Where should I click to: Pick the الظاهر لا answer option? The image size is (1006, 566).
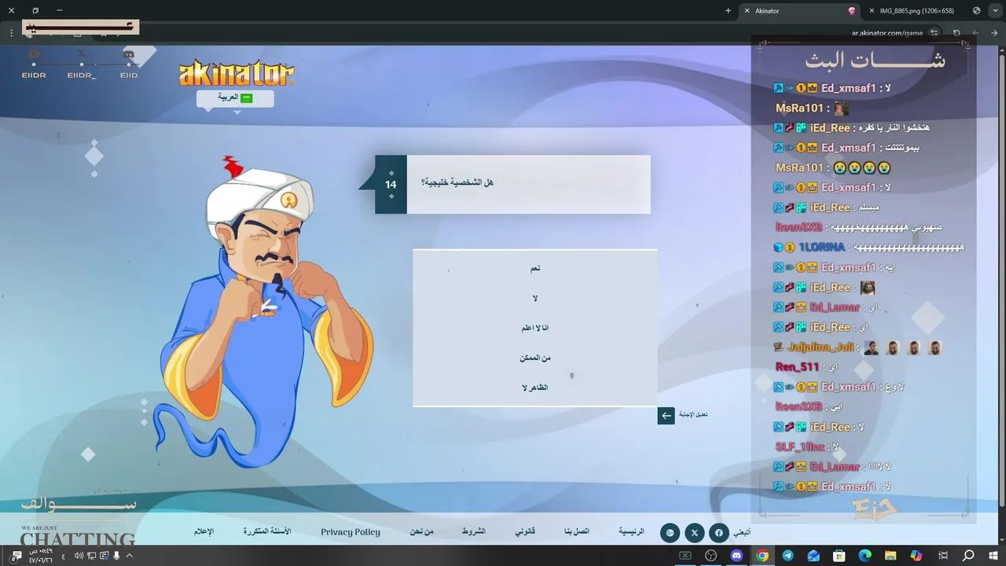[535, 388]
